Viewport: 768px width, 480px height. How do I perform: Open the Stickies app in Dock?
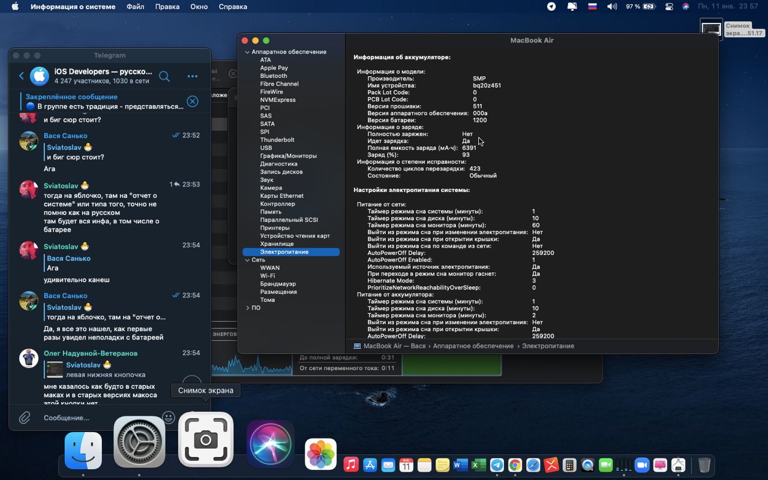click(x=442, y=465)
